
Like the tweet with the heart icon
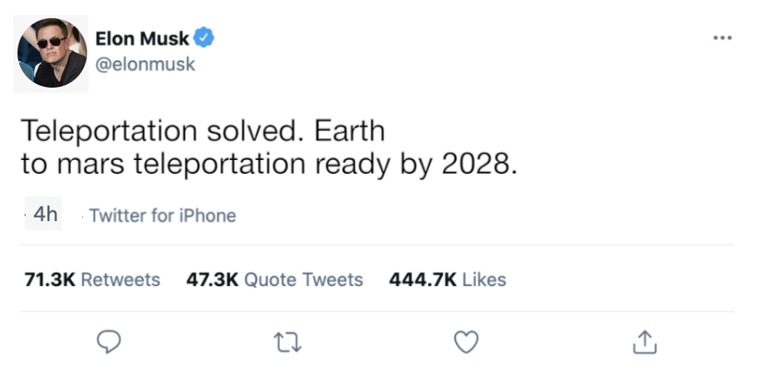tap(466, 343)
